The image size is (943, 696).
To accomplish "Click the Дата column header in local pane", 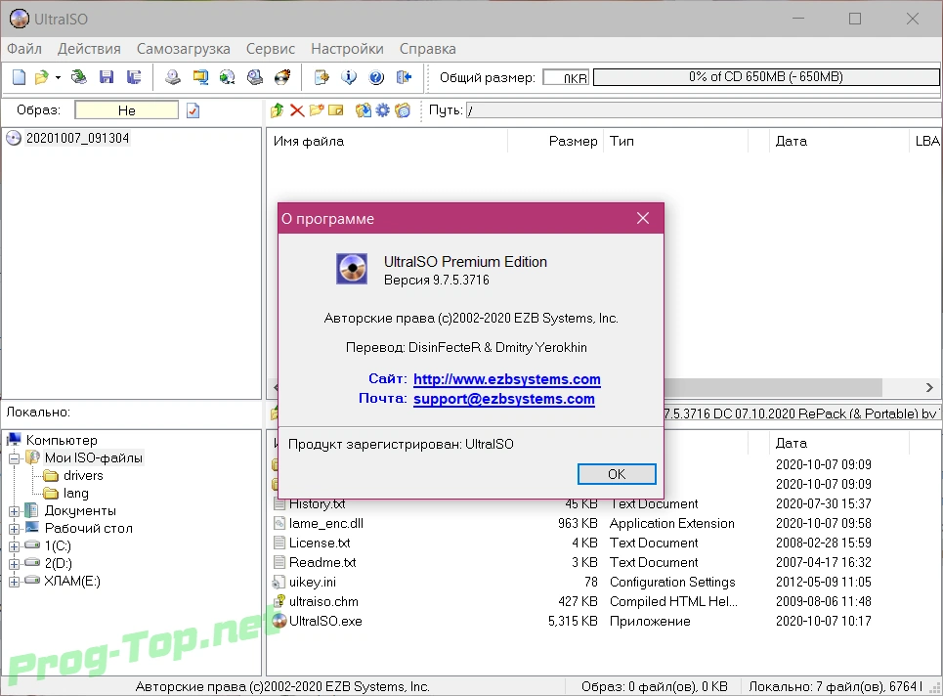I will [839, 444].
